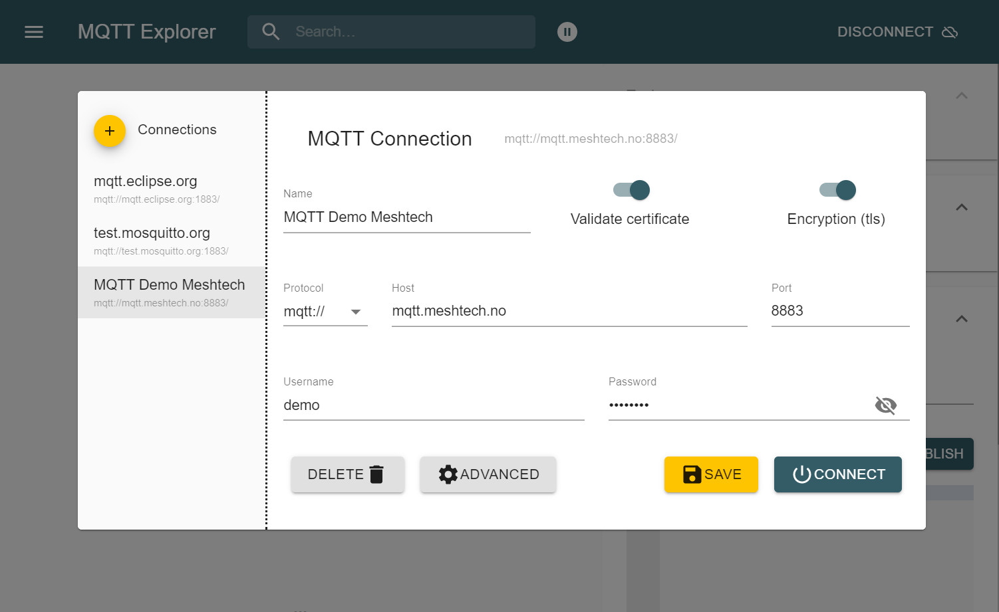Click the gear icon for Advanced settings
The width and height of the screenshot is (999, 612).
448,474
